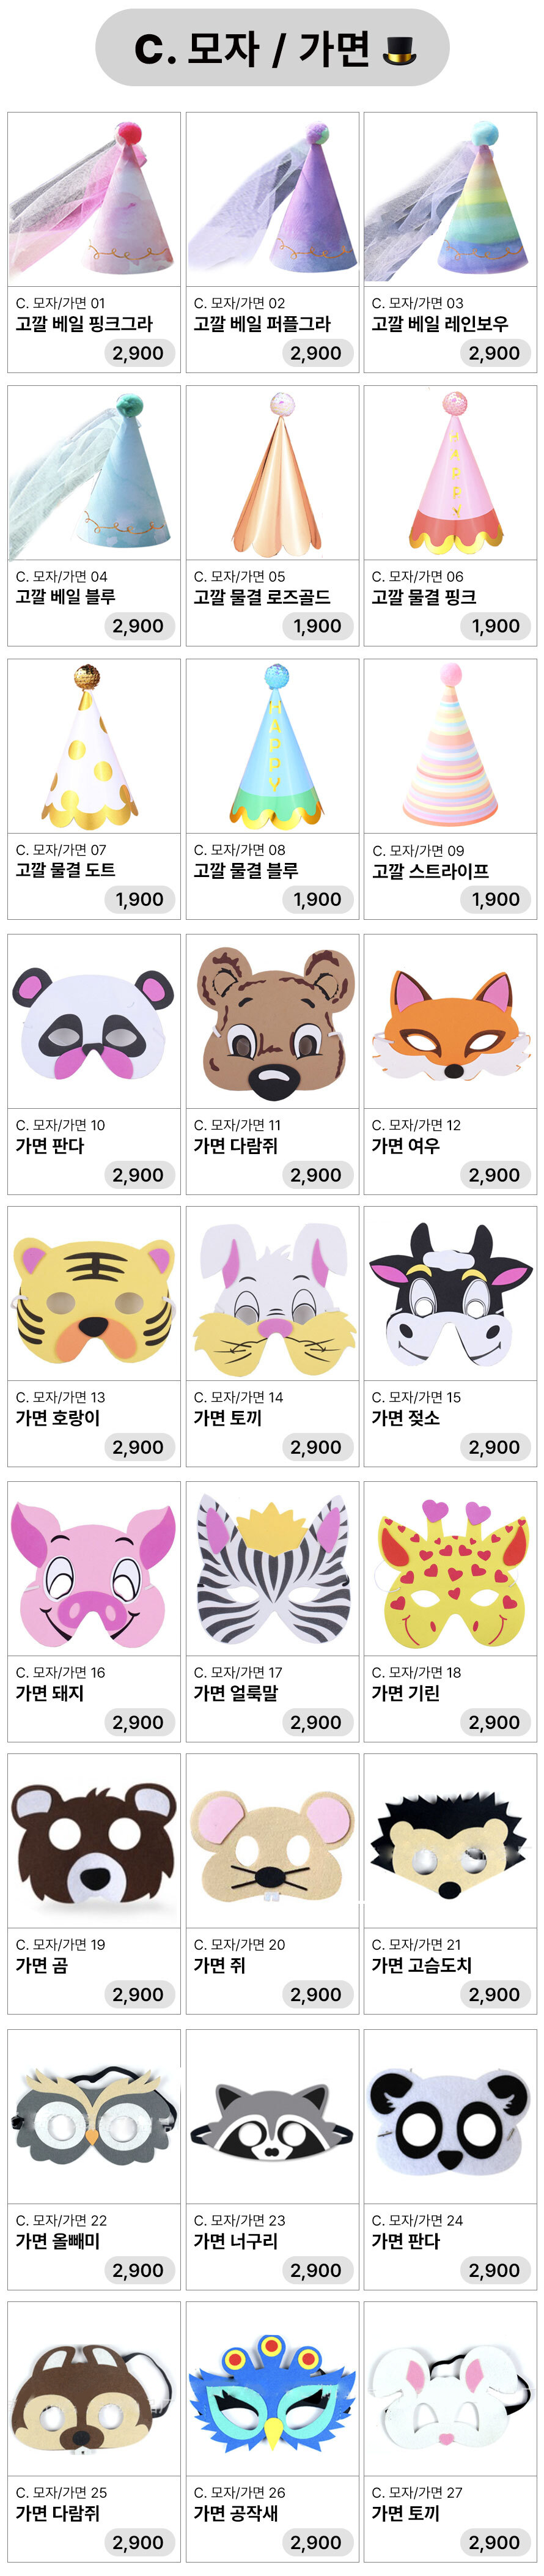Choose the 고깔 물결 로즈골드 hat thumbnail
The width and height of the screenshot is (544, 2576).
(x=272, y=473)
